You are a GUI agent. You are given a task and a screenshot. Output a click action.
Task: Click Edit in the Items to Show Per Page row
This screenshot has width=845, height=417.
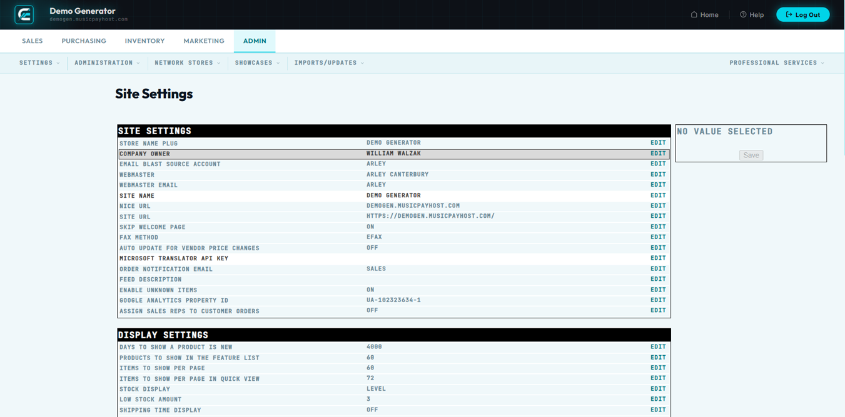pos(658,368)
